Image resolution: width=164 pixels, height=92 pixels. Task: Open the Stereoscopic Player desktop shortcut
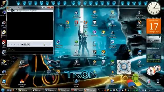click(22, 84)
